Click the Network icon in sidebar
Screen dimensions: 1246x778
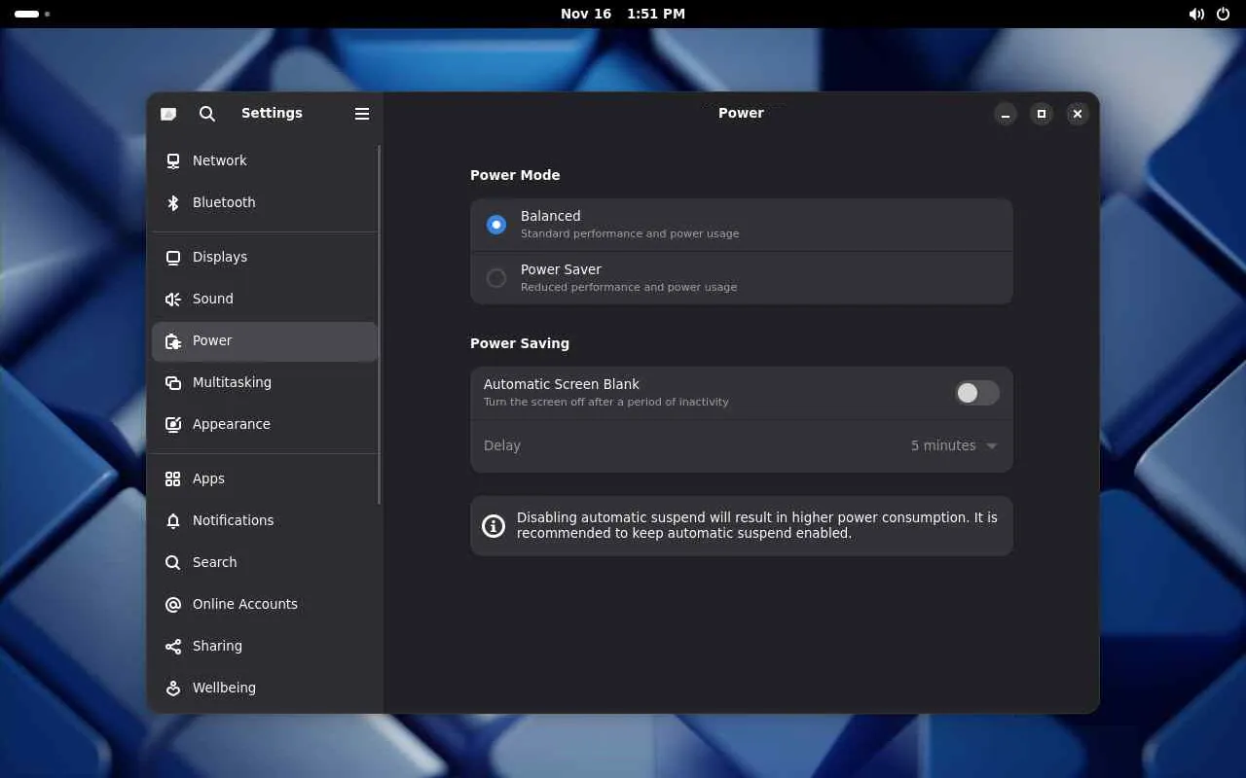coord(173,160)
